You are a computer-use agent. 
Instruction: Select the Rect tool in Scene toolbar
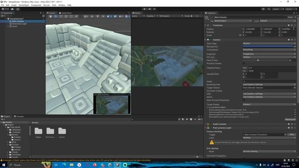click(71, 17)
